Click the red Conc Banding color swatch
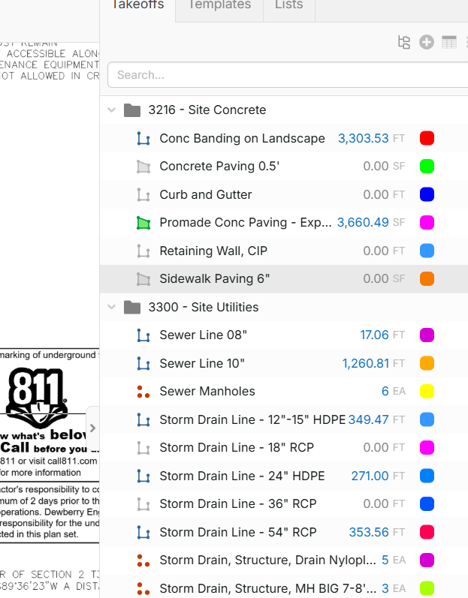The image size is (468, 598). tap(427, 139)
